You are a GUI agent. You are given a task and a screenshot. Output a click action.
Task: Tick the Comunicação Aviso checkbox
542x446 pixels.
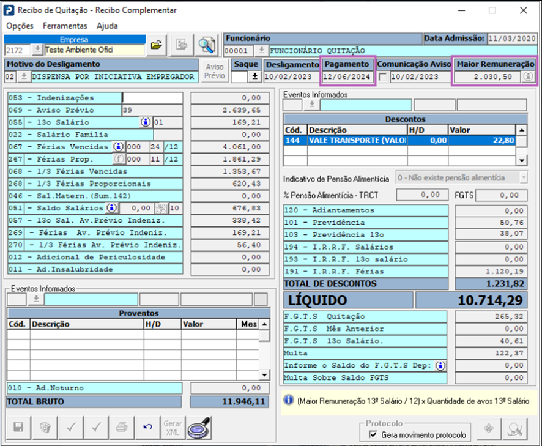tap(383, 77)
